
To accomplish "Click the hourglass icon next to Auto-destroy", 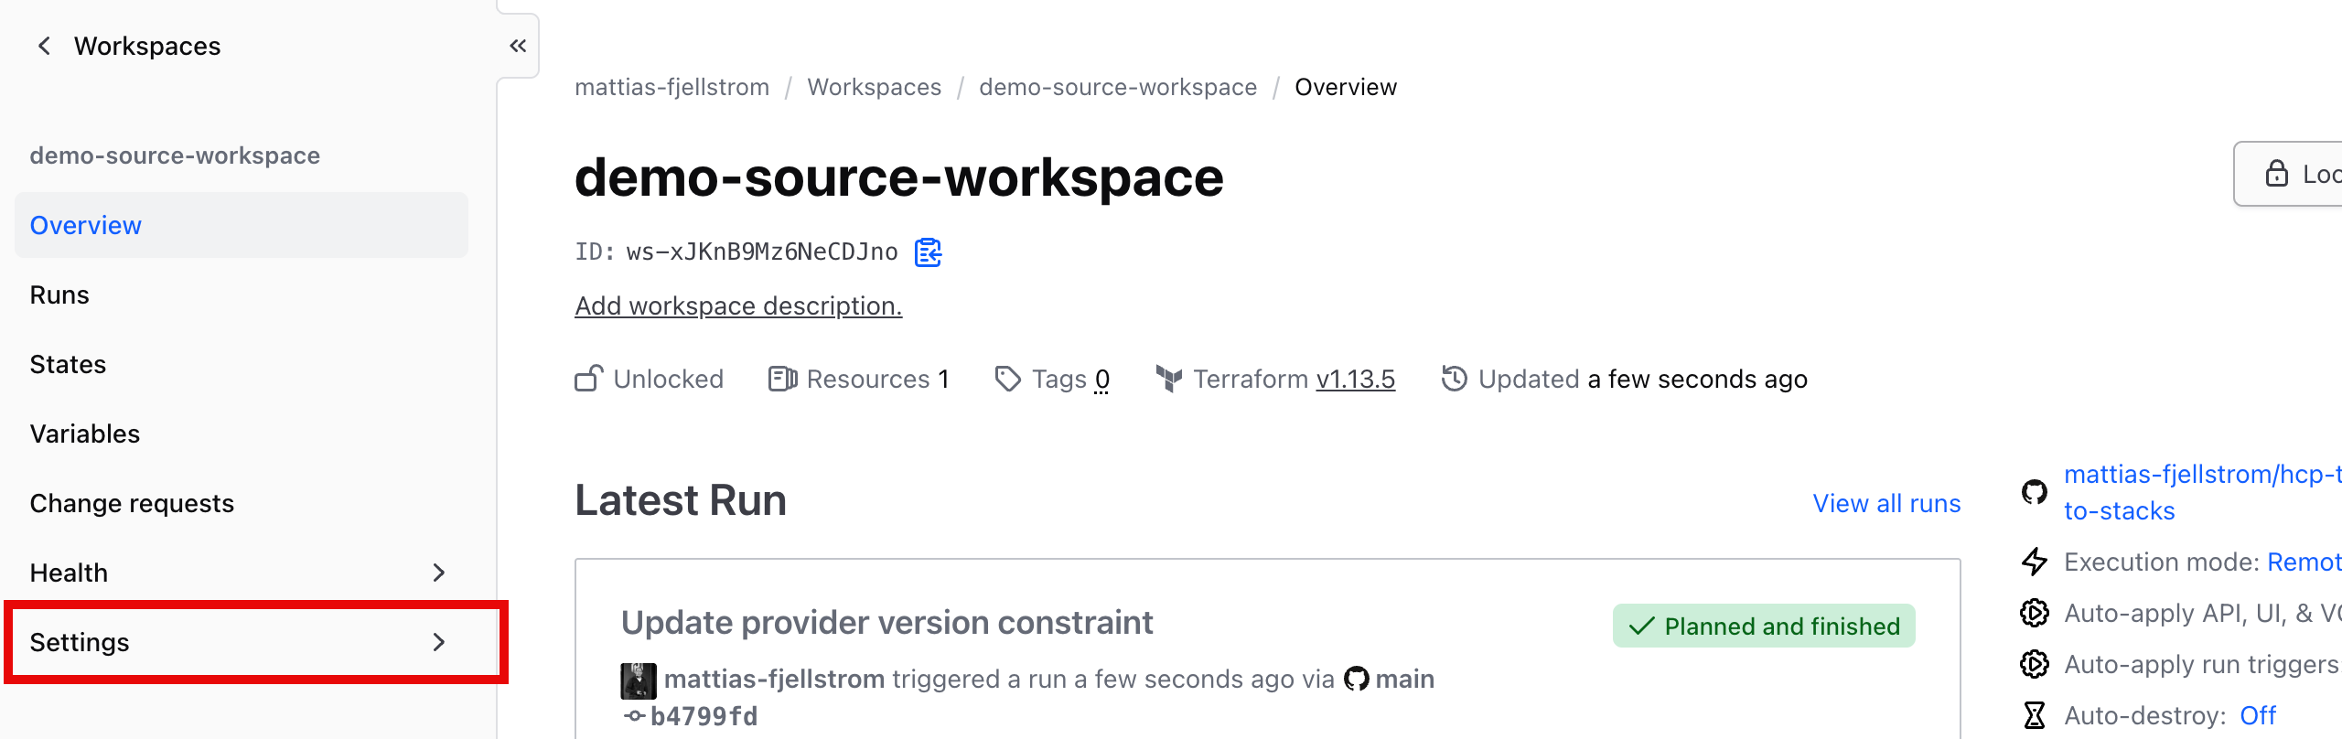I will [x=2035, y=714].
